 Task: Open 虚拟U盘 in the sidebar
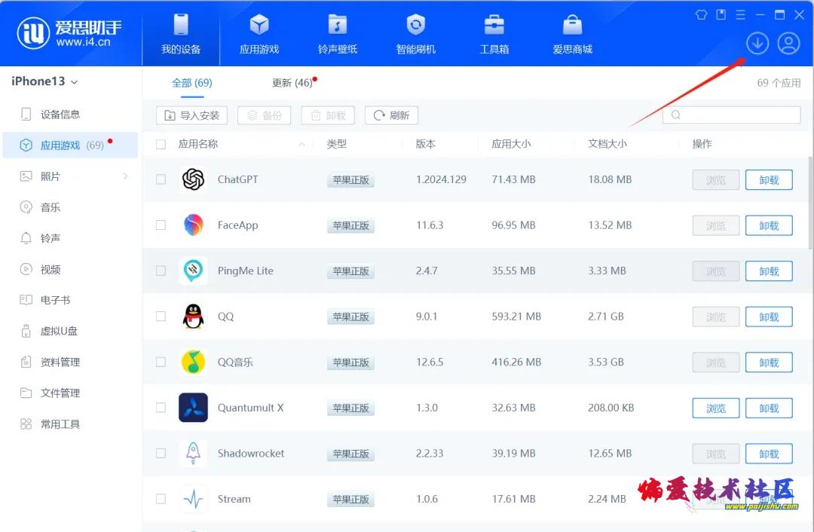tap(70, 331)
